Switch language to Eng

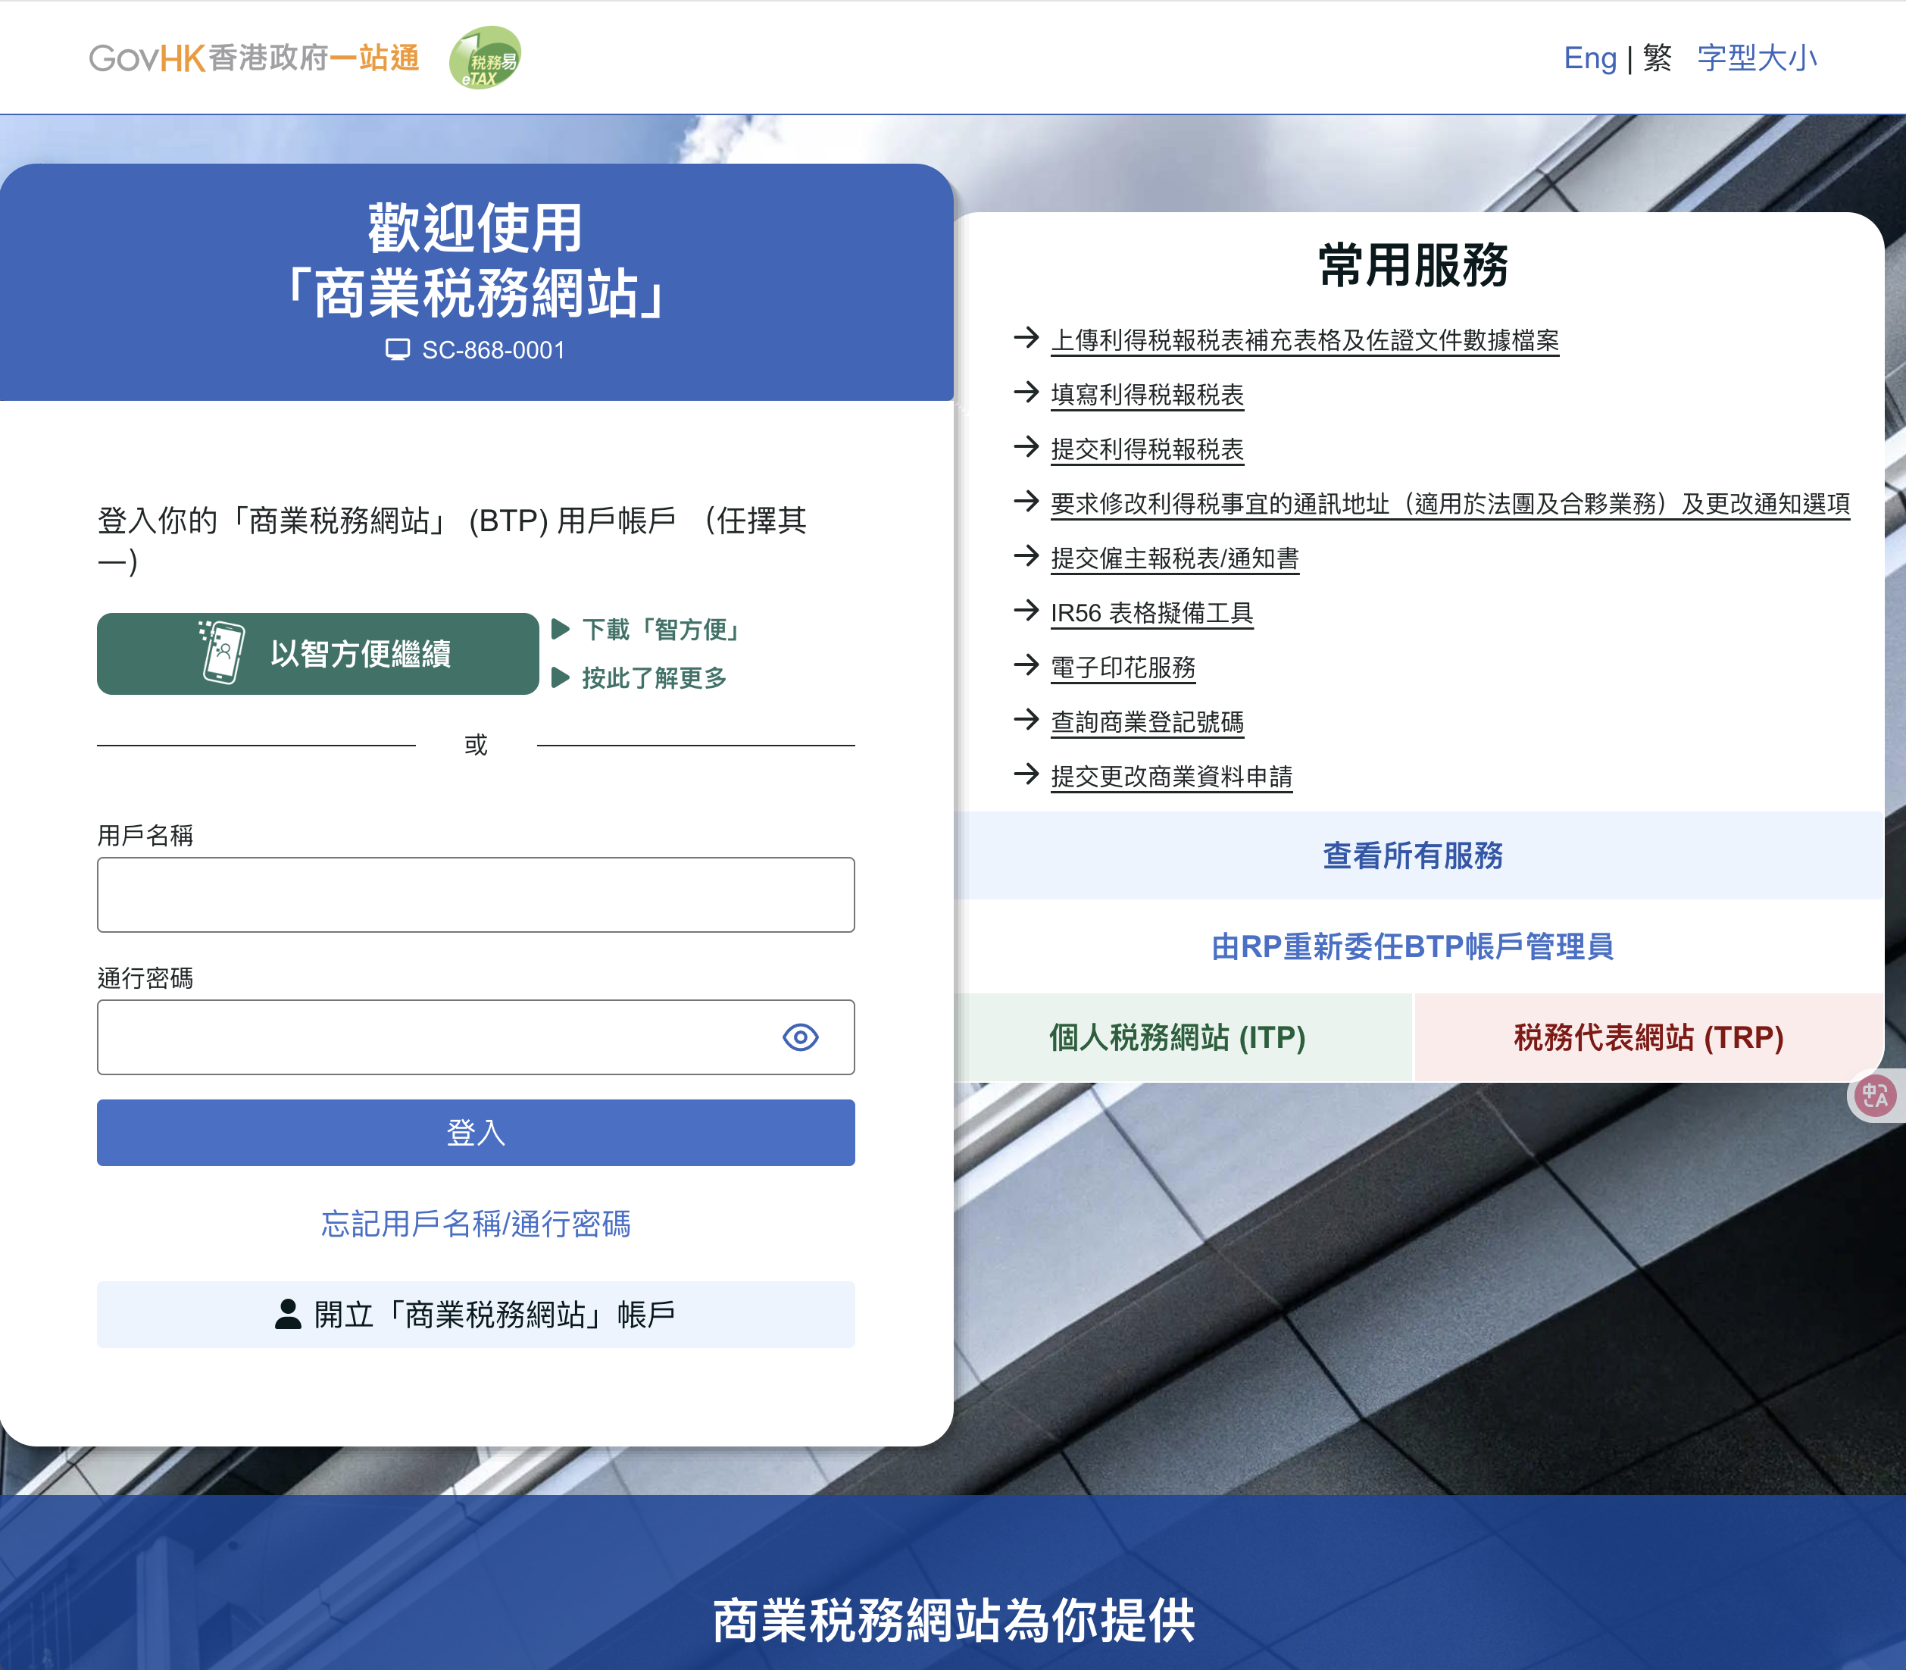tap(1589, 58)
